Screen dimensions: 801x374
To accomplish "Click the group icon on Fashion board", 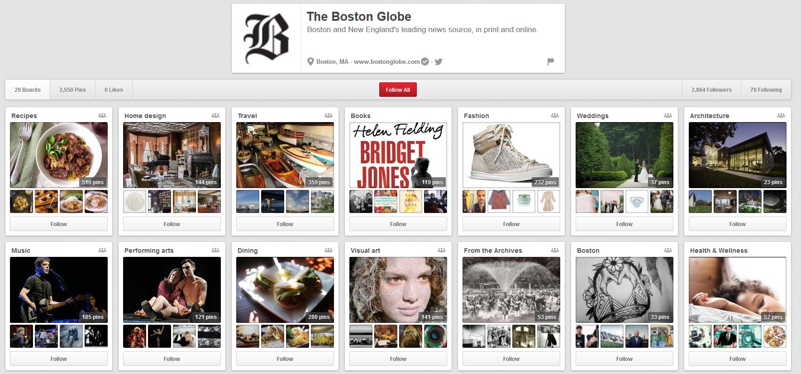I will 555,115.
